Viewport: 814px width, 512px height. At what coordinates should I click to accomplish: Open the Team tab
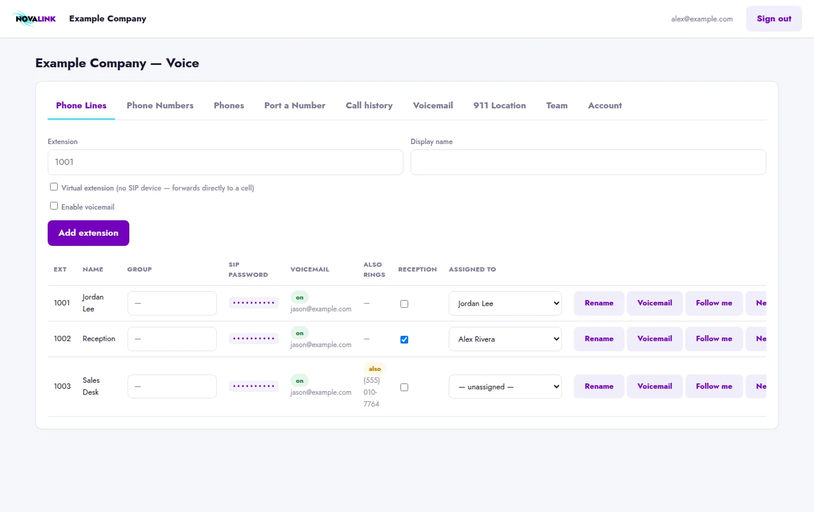click(x=557, y=105)
